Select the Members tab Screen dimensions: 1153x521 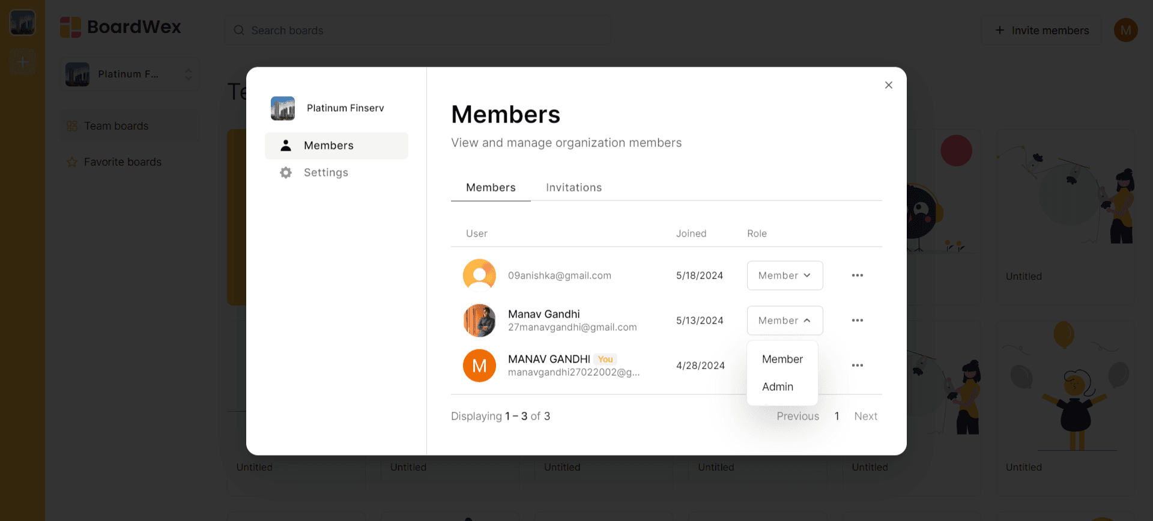click(491, 188)
